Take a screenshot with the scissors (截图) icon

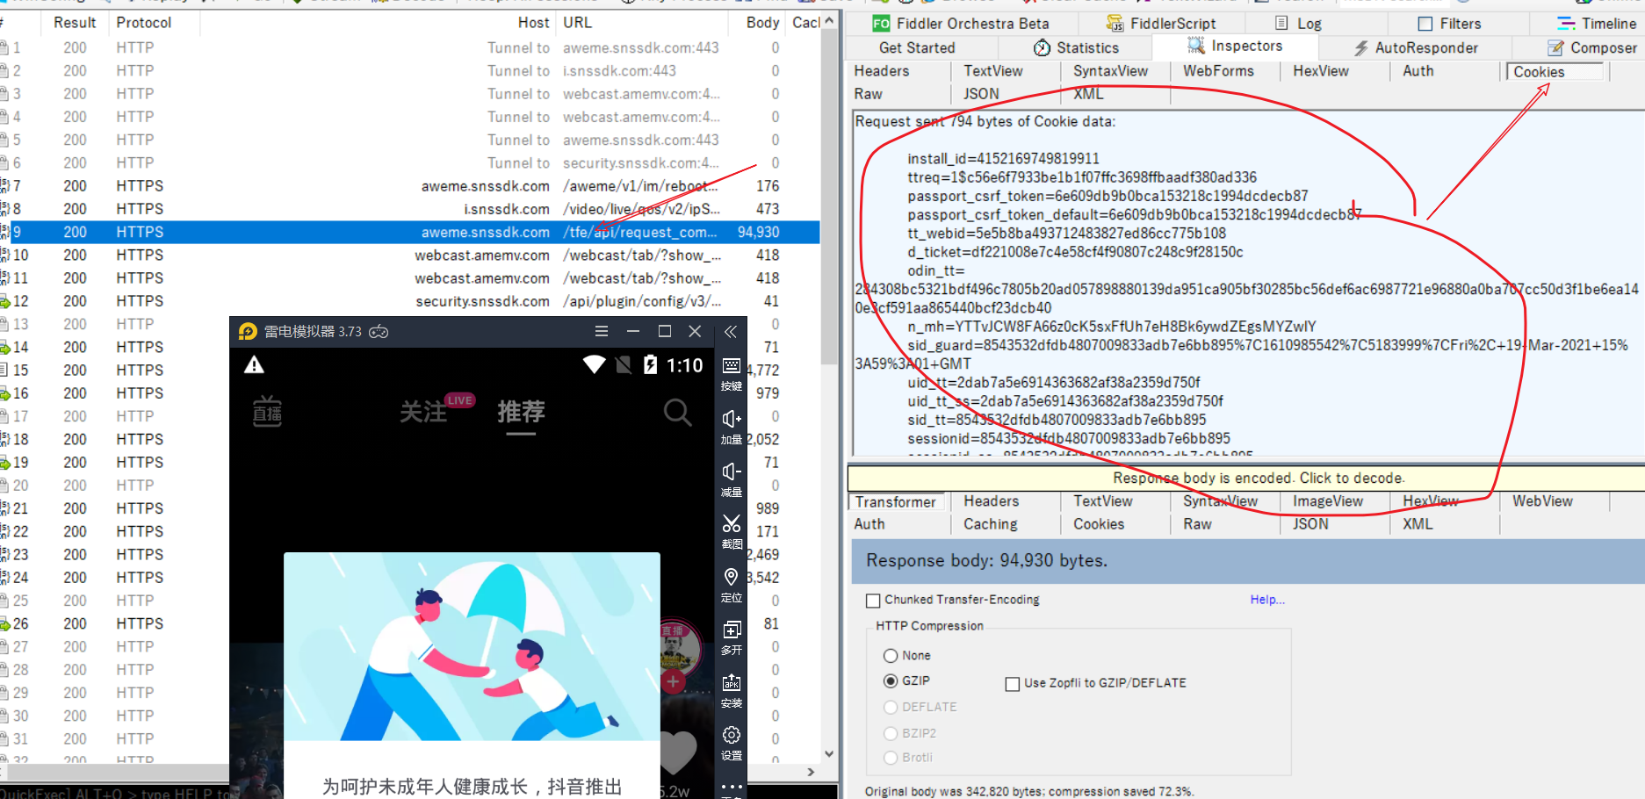tap(731, 532)
